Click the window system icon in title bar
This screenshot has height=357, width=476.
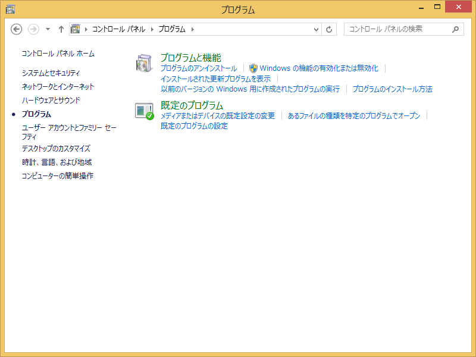coord(10,10)
